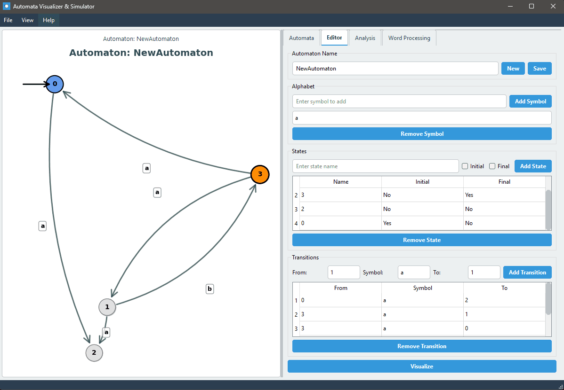The width and height of the screenshot is (564, 390).
Task: Click the app icon in title bar
Action: [x=7, y=7]
